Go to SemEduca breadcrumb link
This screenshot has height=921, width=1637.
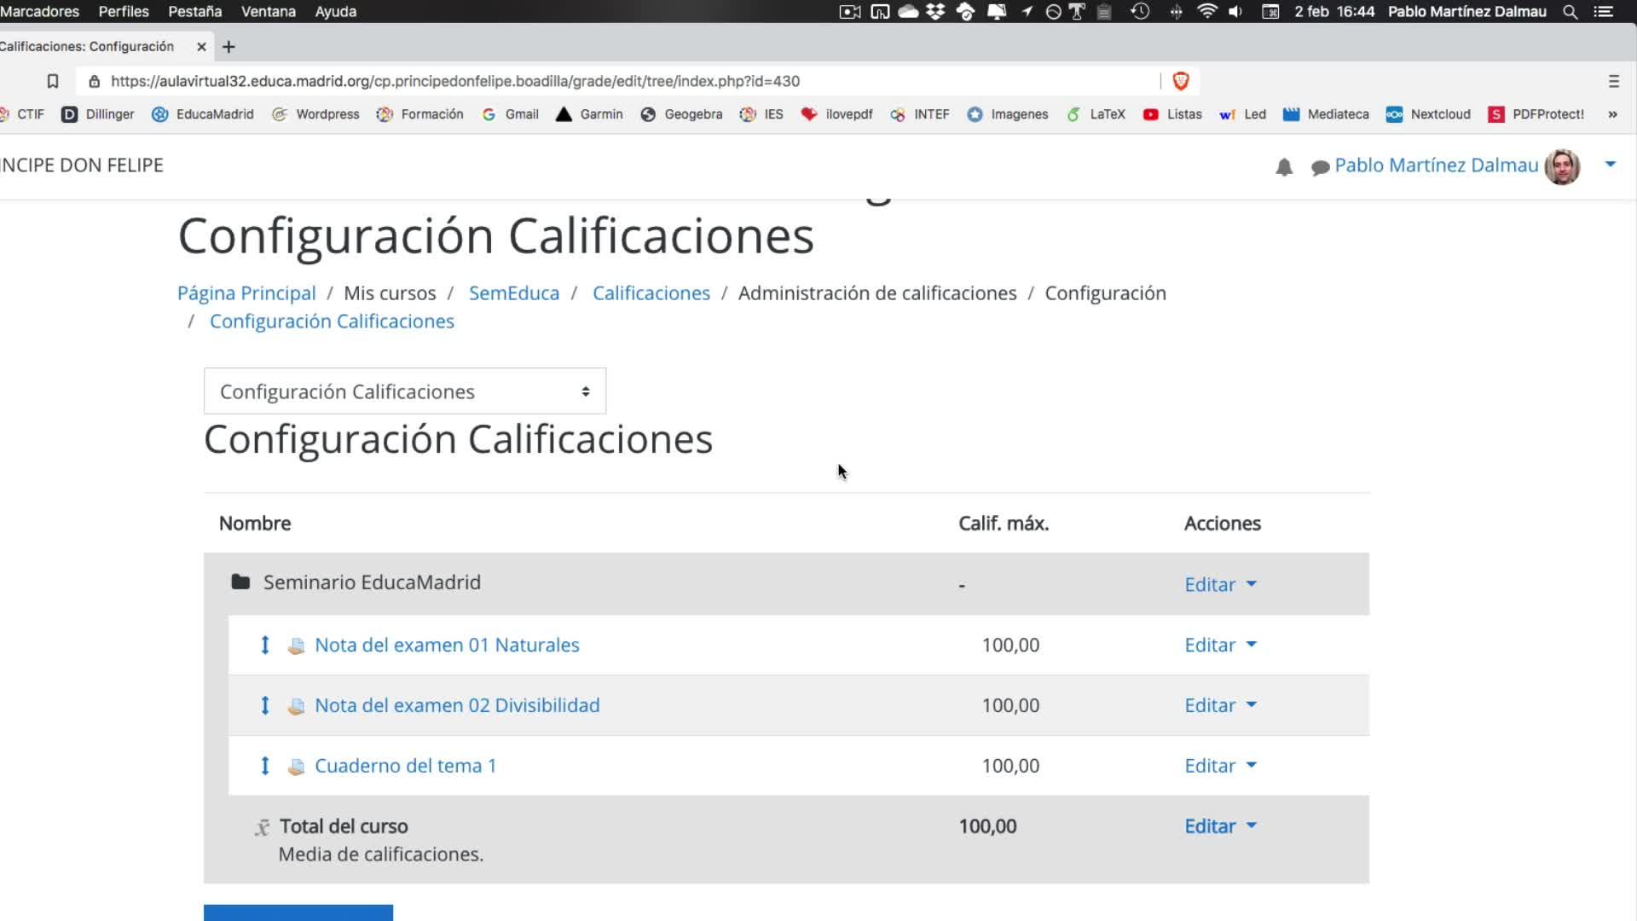(514, 293)
